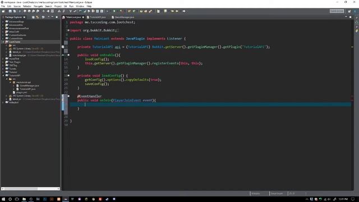
Task: Toggle folding for the loadConfig method
Action: click(68, 76)
